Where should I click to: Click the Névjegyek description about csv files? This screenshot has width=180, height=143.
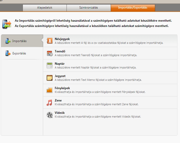point(109,43)
